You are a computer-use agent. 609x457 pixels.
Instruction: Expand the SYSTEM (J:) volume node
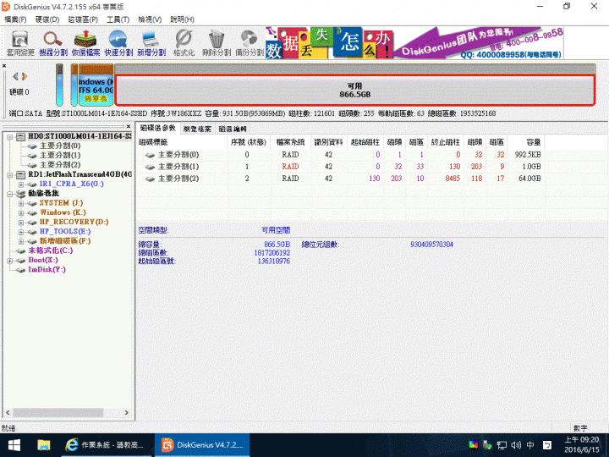[x=21, y=203]
